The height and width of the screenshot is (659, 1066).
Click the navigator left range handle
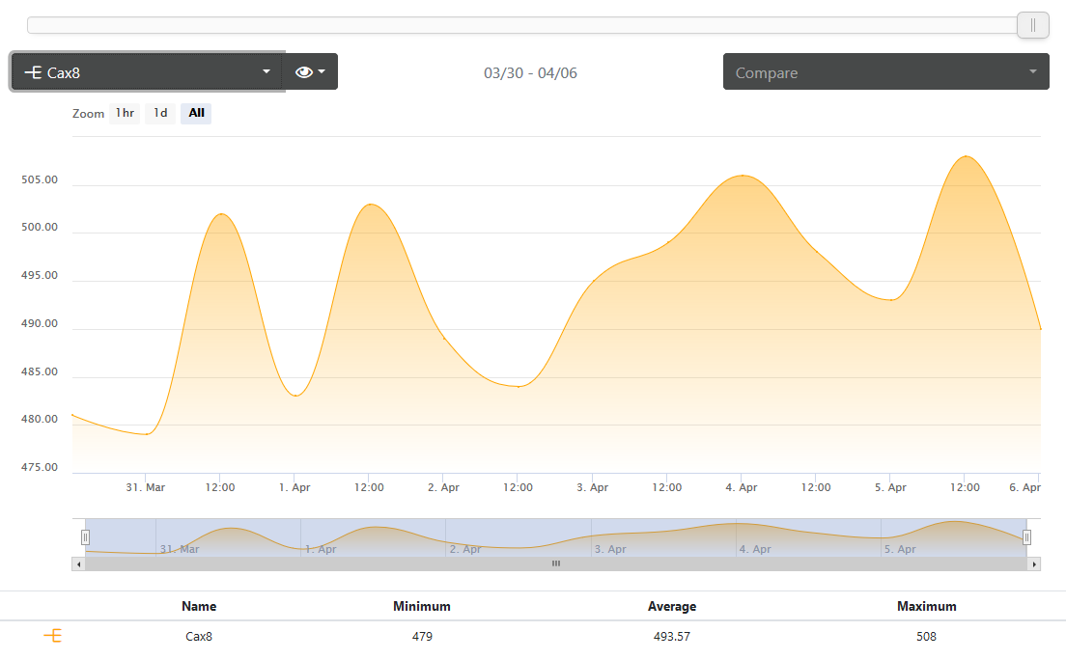pyautogui.click(x=85, y=537)
